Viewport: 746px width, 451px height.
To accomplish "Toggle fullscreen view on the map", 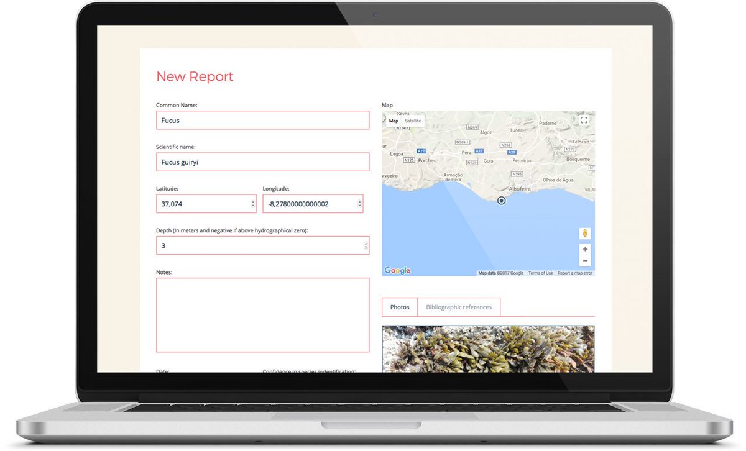I will (584, 121).
